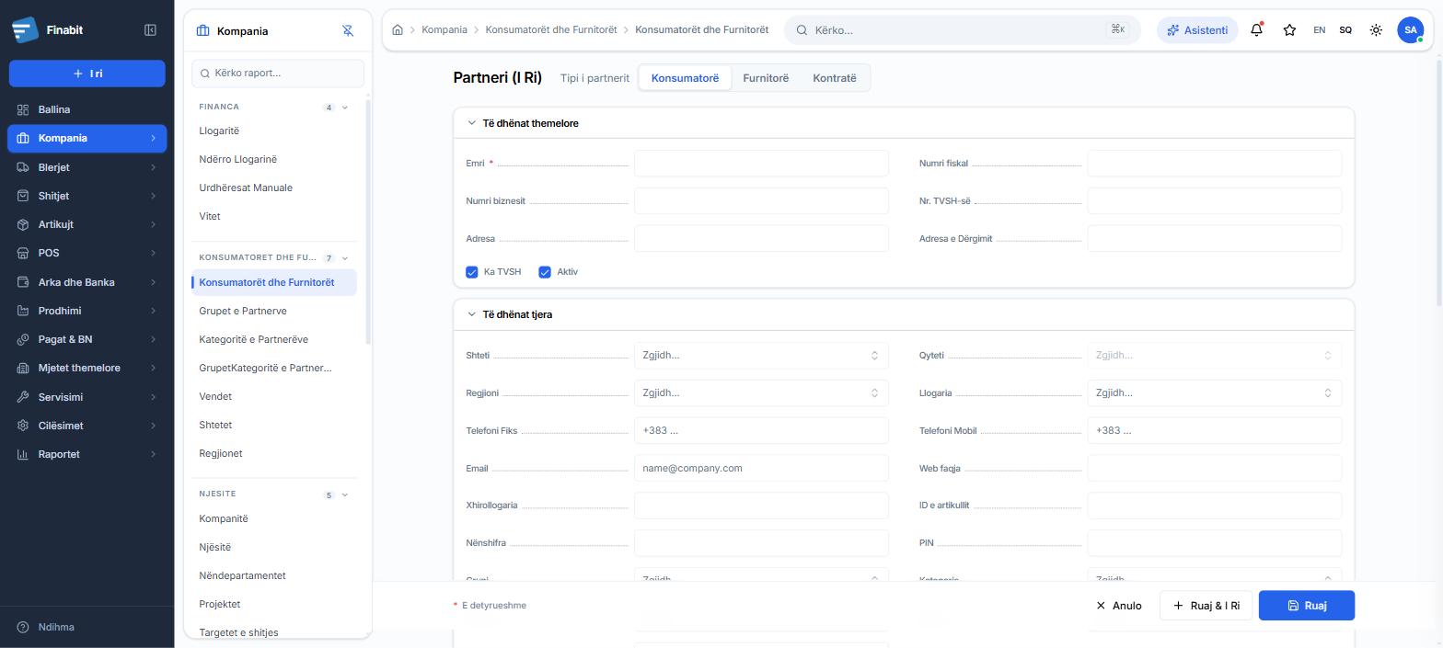The image size is (1443, 648).
Task: Focus the Emri input field
Action: (x=761, y=164)
